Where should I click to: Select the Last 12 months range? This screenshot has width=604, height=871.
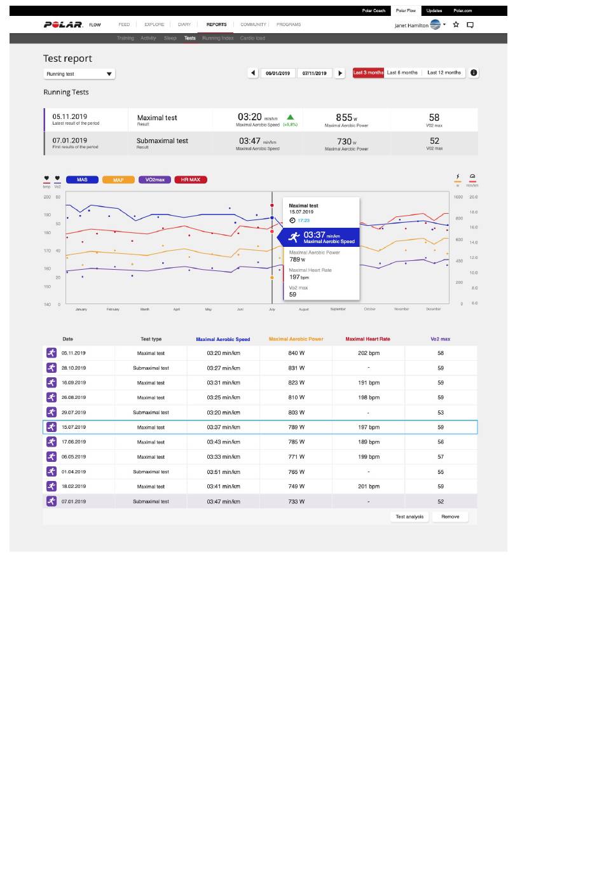coord(444,73)
